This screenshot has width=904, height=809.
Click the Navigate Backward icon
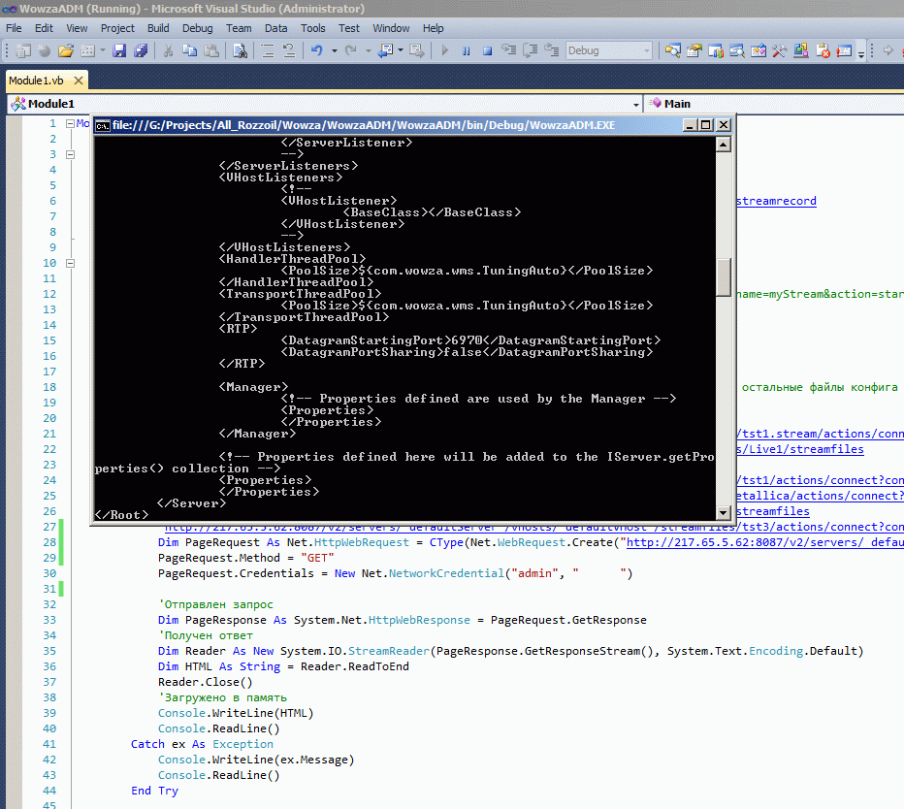tap(385, 50)
